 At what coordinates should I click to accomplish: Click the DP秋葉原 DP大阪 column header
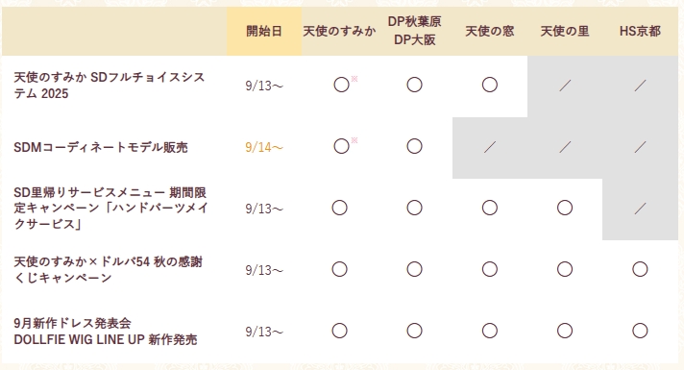tap(414, 31)
